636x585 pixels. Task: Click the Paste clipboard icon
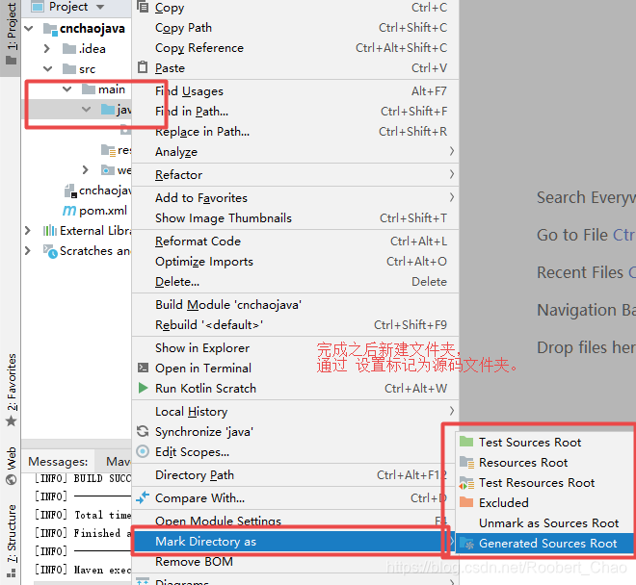tap(143, 67)
